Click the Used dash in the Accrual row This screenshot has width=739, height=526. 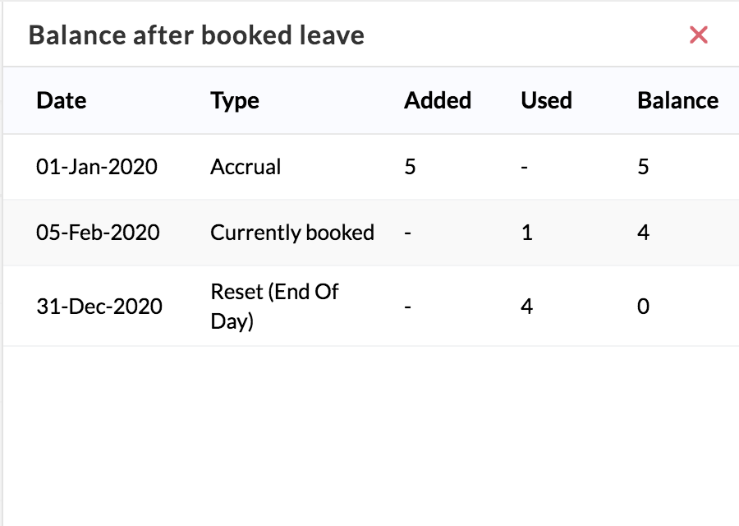click(x=525, y=167)
